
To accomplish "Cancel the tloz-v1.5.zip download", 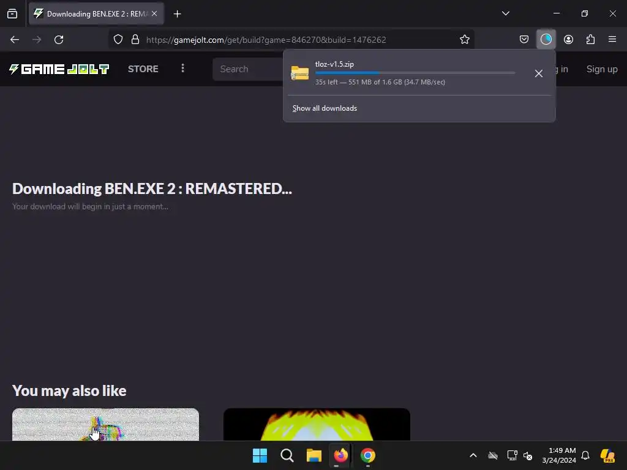I will (539, 73).
